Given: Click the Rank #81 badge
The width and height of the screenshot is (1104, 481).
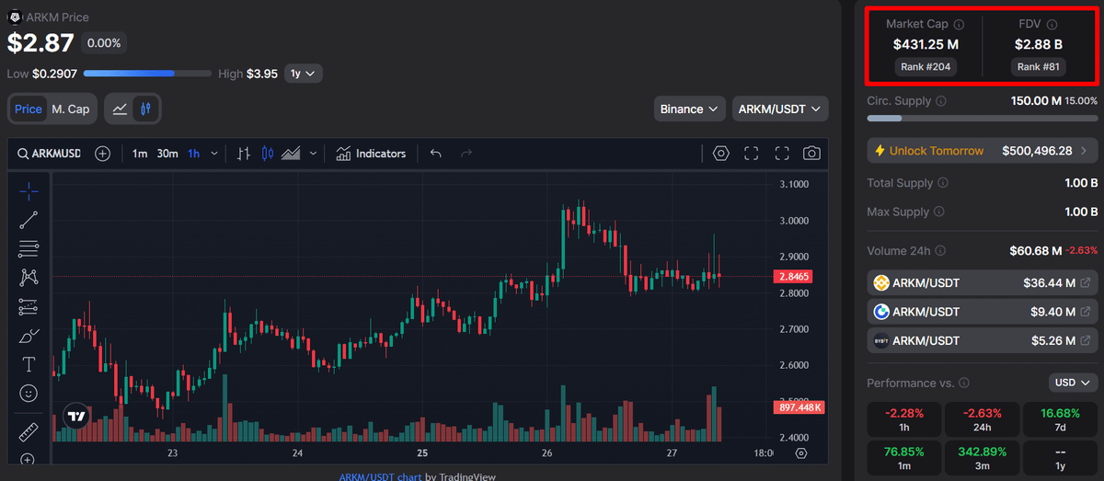Looking at the screenshot, I should click(x=1039, y=67).
